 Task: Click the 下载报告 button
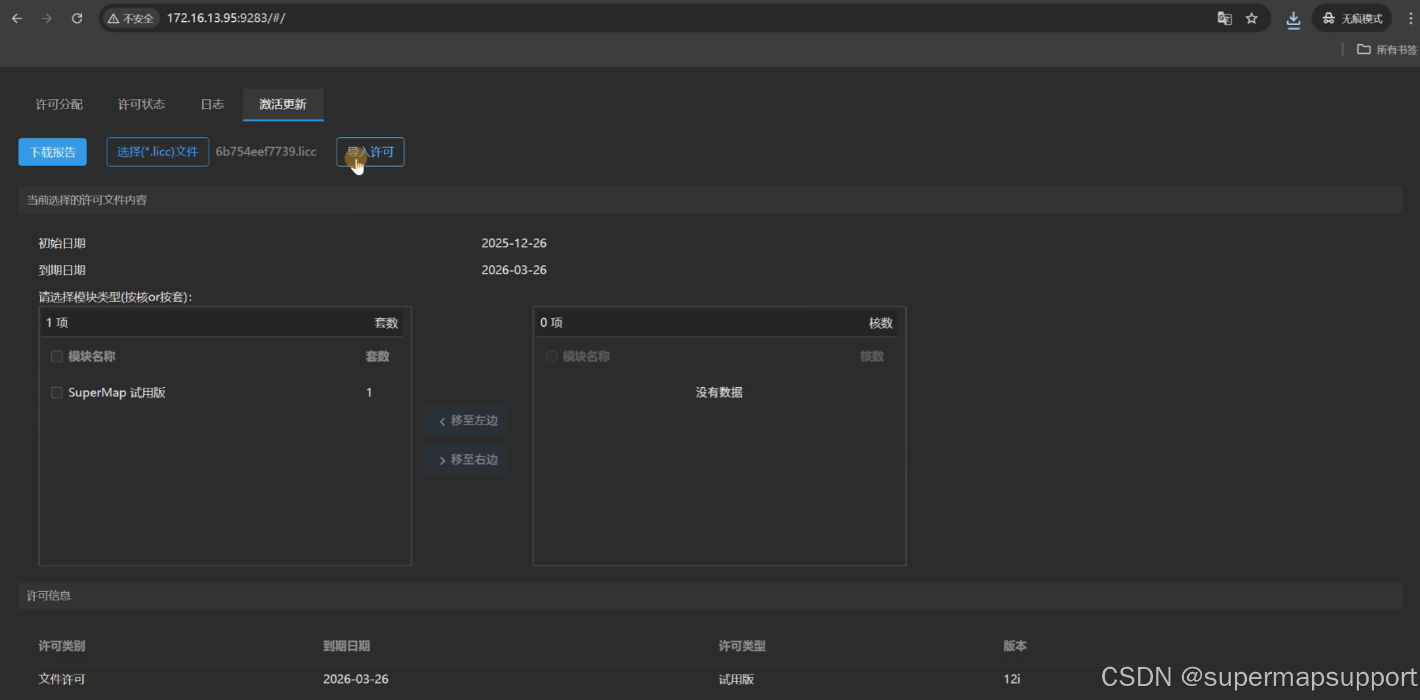tap(52, 151)
